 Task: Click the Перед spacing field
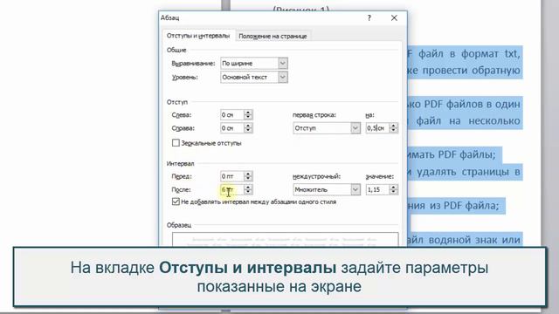(232, 176)
